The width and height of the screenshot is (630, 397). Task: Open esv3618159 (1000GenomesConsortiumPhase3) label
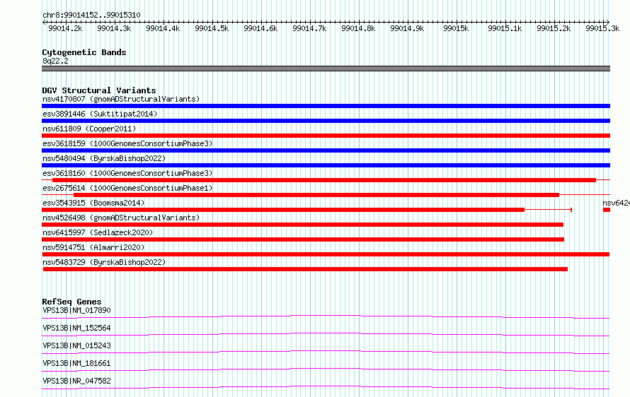(x=127, y=143)
